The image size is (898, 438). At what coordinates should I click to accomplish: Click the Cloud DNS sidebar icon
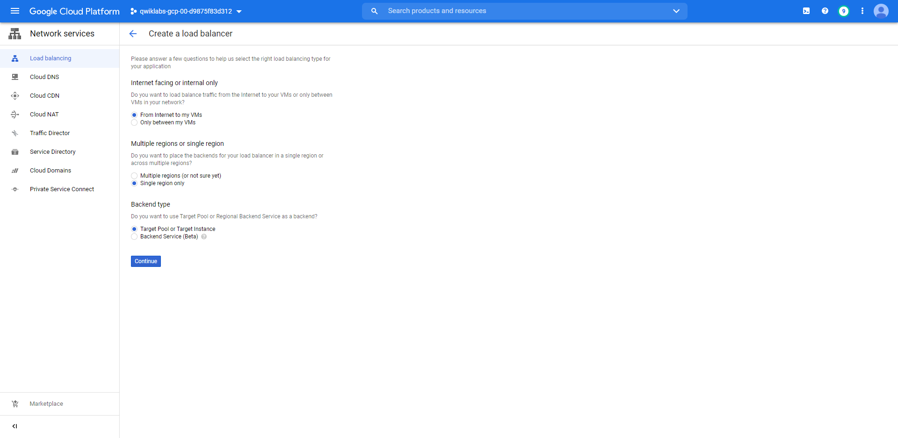coord(15,77)
